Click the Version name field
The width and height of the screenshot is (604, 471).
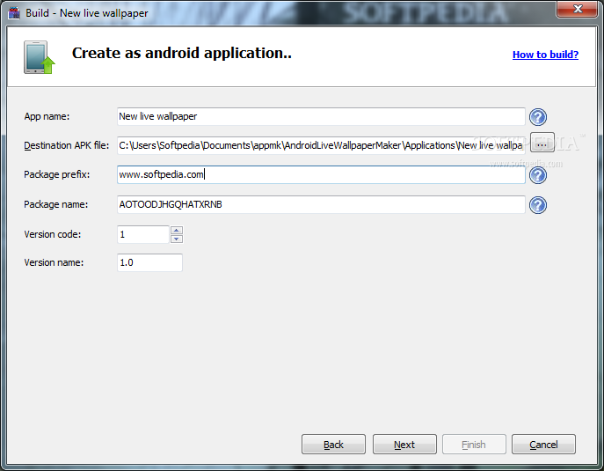149,262
